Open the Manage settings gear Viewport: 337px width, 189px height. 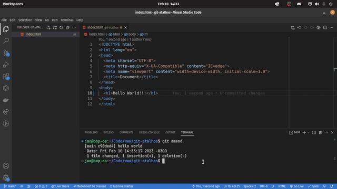coord(6,177)
